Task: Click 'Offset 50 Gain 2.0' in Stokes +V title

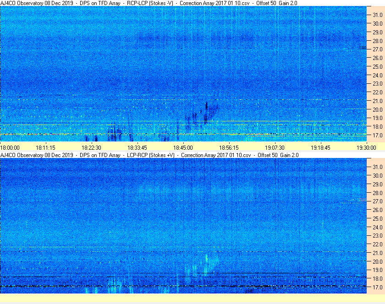Action: click(x=278, y=155)
